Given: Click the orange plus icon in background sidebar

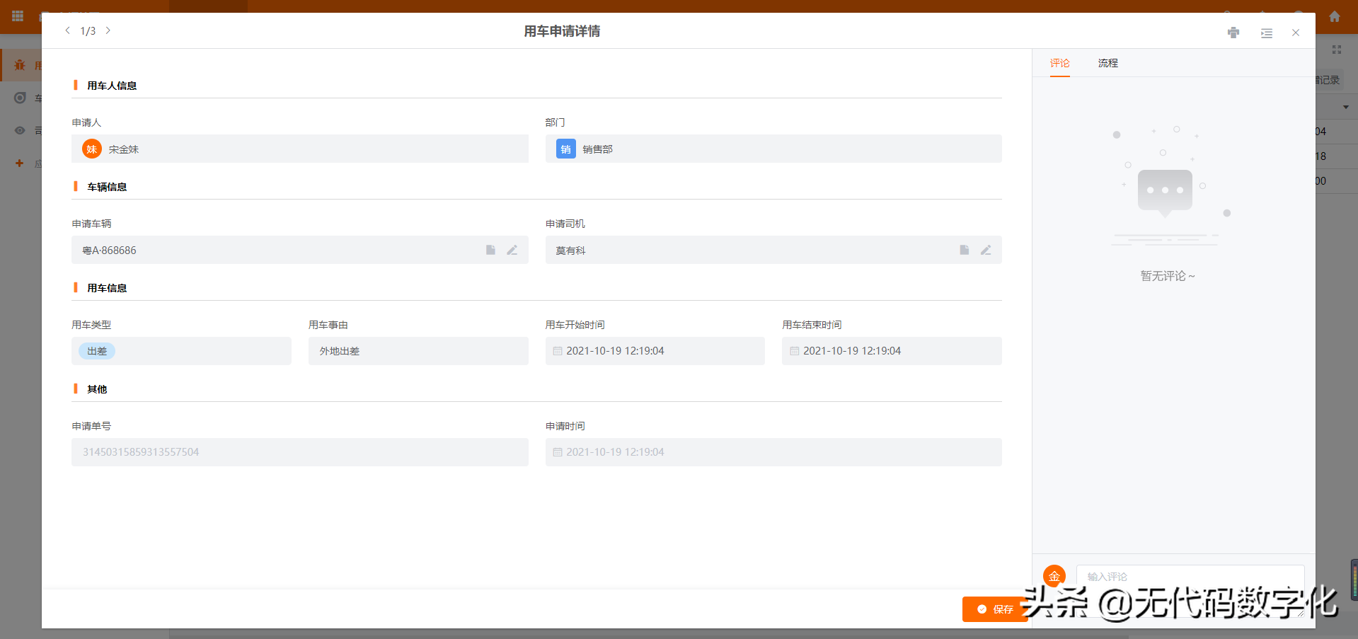Looking at the screenshot, I should click(x=19, y=163).
